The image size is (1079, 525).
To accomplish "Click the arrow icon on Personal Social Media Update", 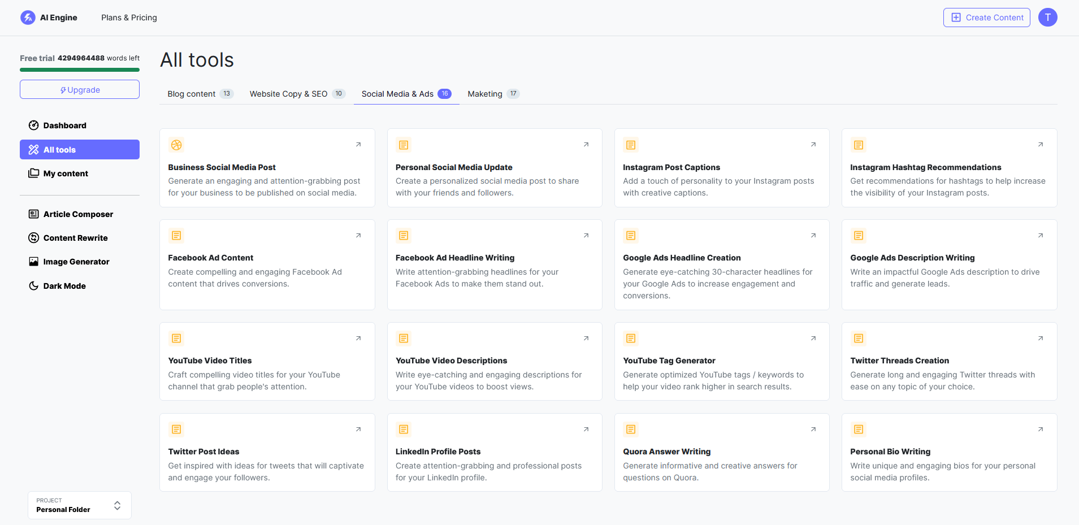I will [x=586, y=145].
